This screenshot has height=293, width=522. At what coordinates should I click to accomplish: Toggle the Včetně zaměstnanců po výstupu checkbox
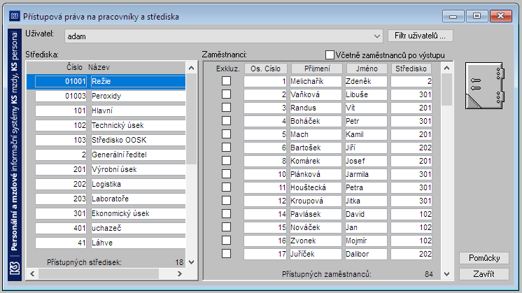point(330,55)
